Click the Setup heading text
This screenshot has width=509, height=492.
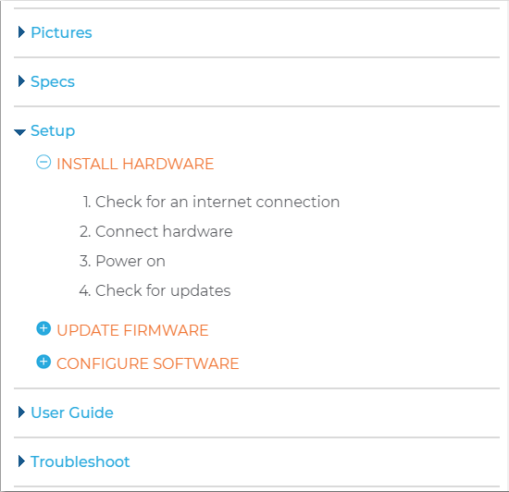[x=53, y=131]
